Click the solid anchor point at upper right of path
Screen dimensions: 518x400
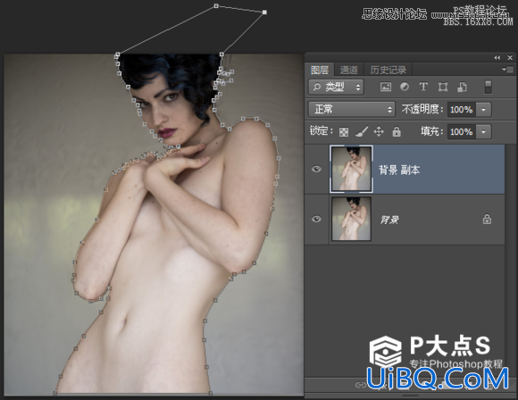(264, 12)
